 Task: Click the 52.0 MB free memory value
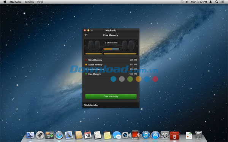click(x=133, y=74)
